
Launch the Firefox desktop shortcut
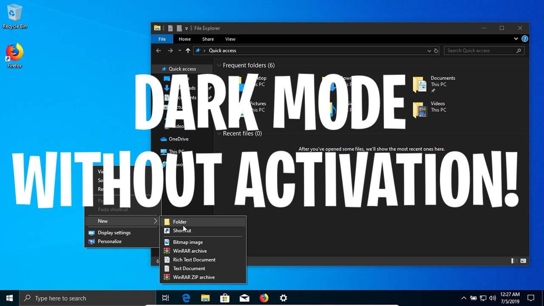click(14, 56)
